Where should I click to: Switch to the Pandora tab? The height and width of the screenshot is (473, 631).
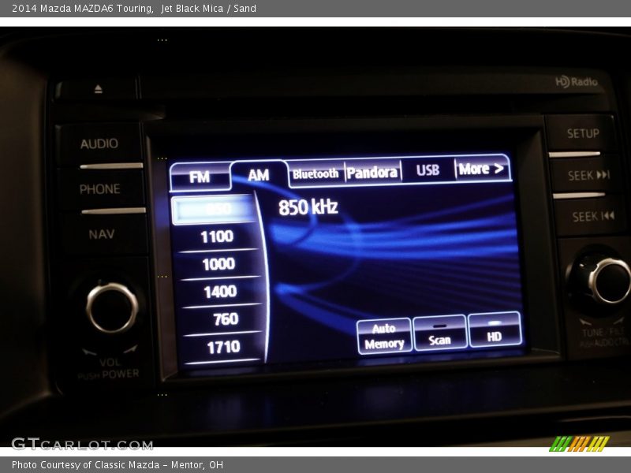coord(372,172)
